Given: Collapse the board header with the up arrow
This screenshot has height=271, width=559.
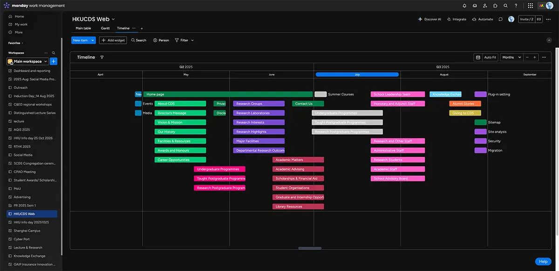Looking at the screenshot, I should click(x=549, y=41).
